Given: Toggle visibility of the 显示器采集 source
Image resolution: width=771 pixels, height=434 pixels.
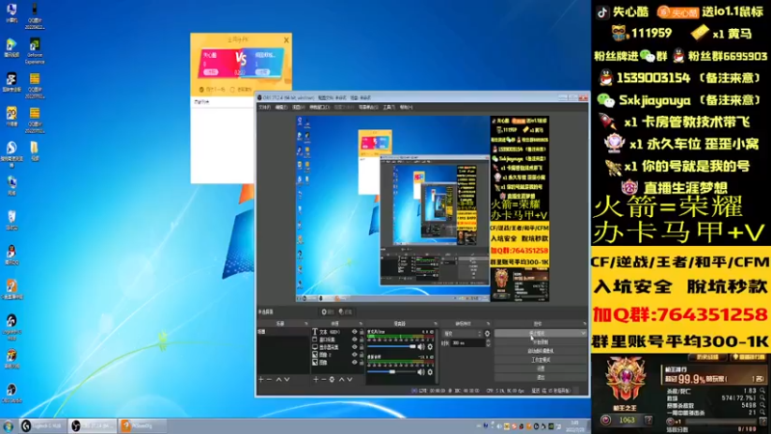Looking at the screenshot, I should coord(354,347).
